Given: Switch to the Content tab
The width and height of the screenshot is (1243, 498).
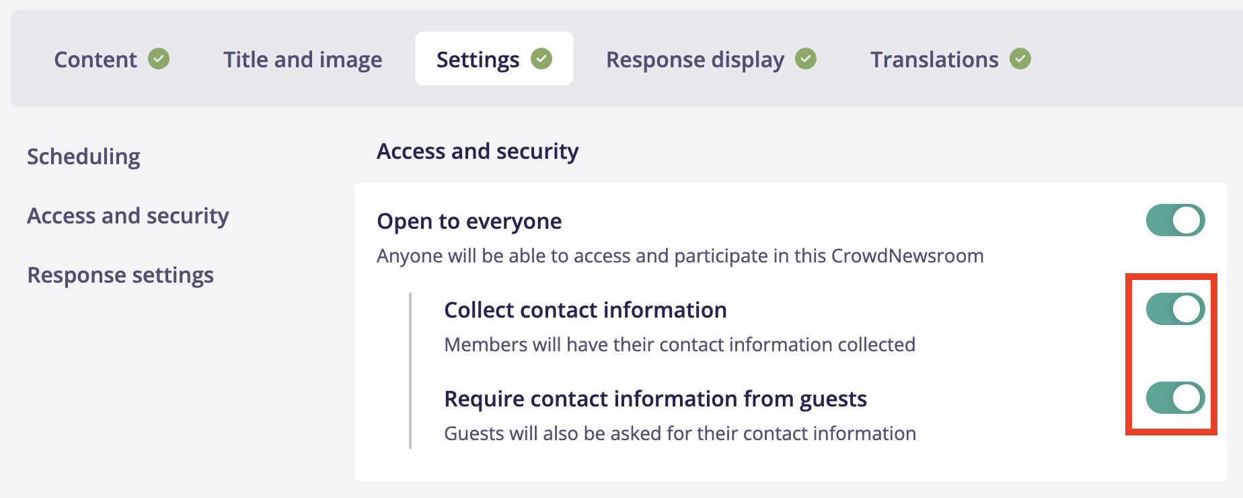Looking at the screenshot, I should [x=96, y=59].
